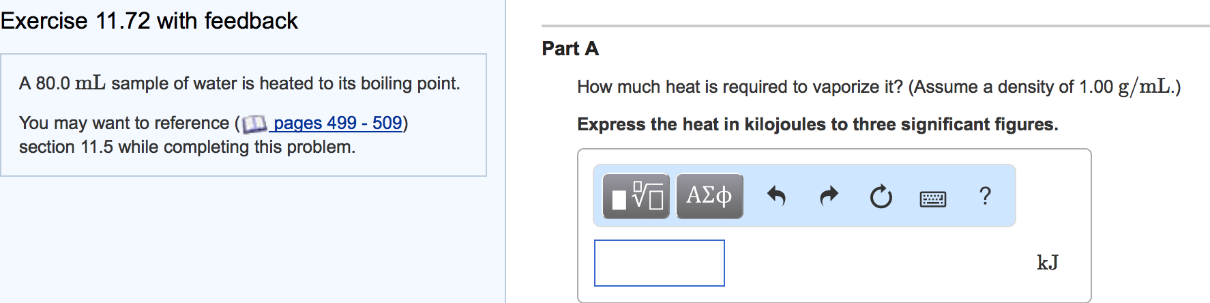Click the Exercise 11.72 with feedback title
This screenshot has width=1210, height=303.
tap(149, 20)
